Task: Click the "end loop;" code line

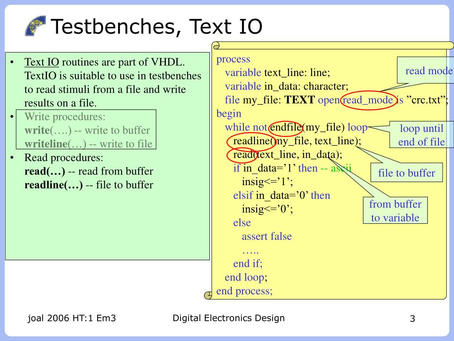Action: pos(246,277)
